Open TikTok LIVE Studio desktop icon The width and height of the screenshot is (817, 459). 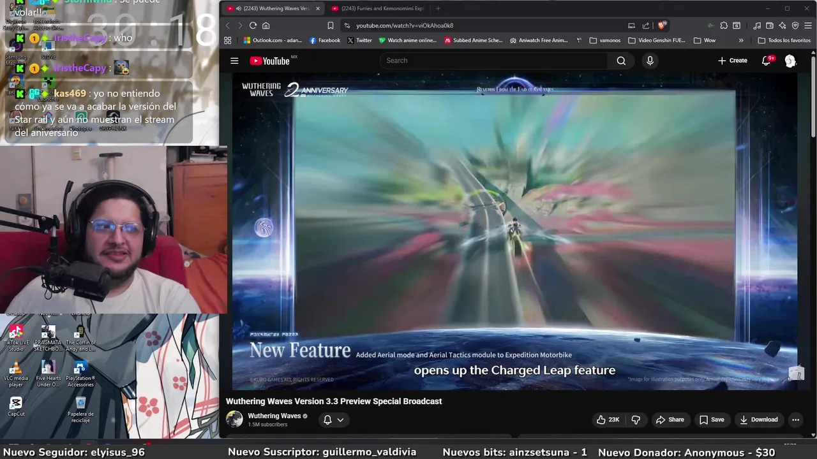(x=16, y=339)
